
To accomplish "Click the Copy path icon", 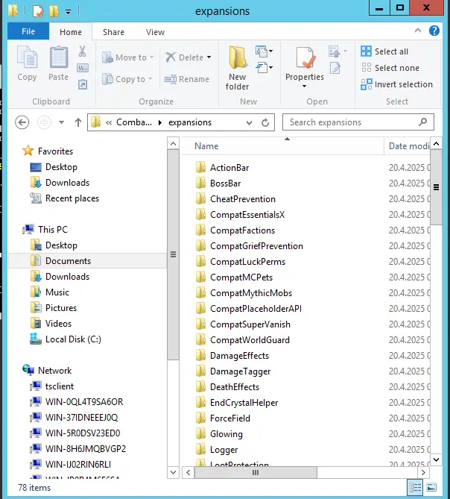I will tap(83, 68).
